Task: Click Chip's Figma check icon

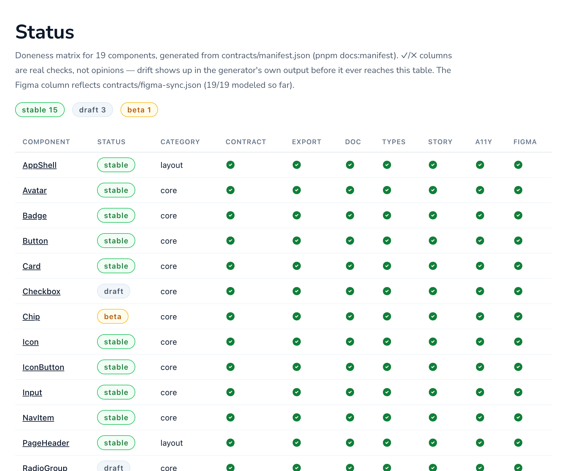Action: tap(518, 316)
